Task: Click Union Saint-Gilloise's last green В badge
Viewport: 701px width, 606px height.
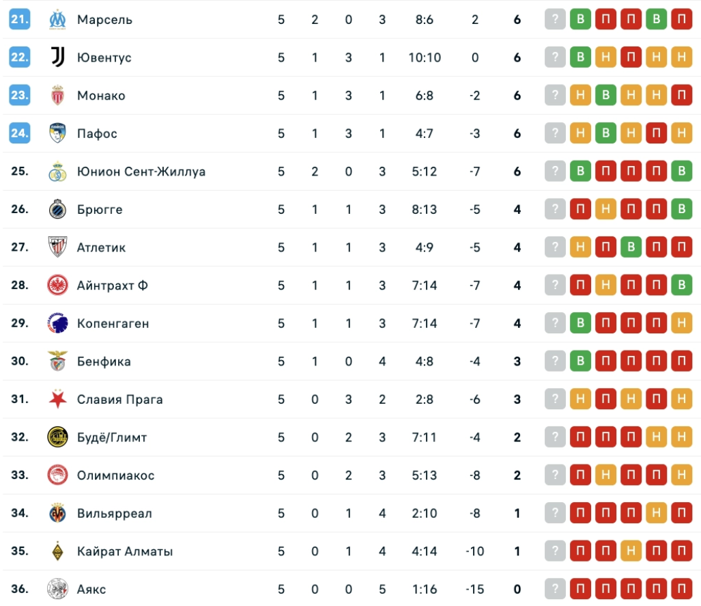Action: (681, 171)
